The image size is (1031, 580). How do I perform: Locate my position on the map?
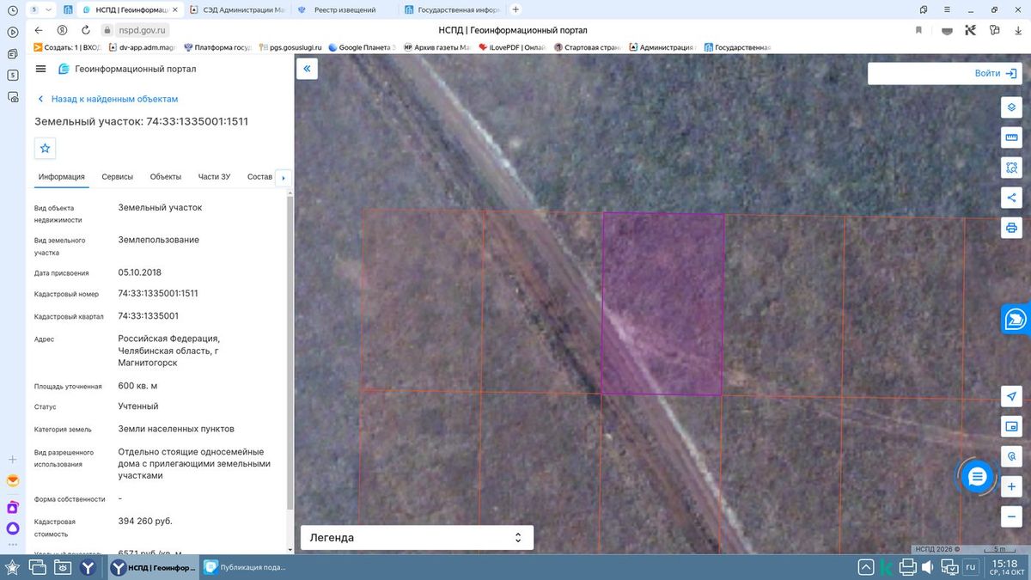tap(1011, 396)
